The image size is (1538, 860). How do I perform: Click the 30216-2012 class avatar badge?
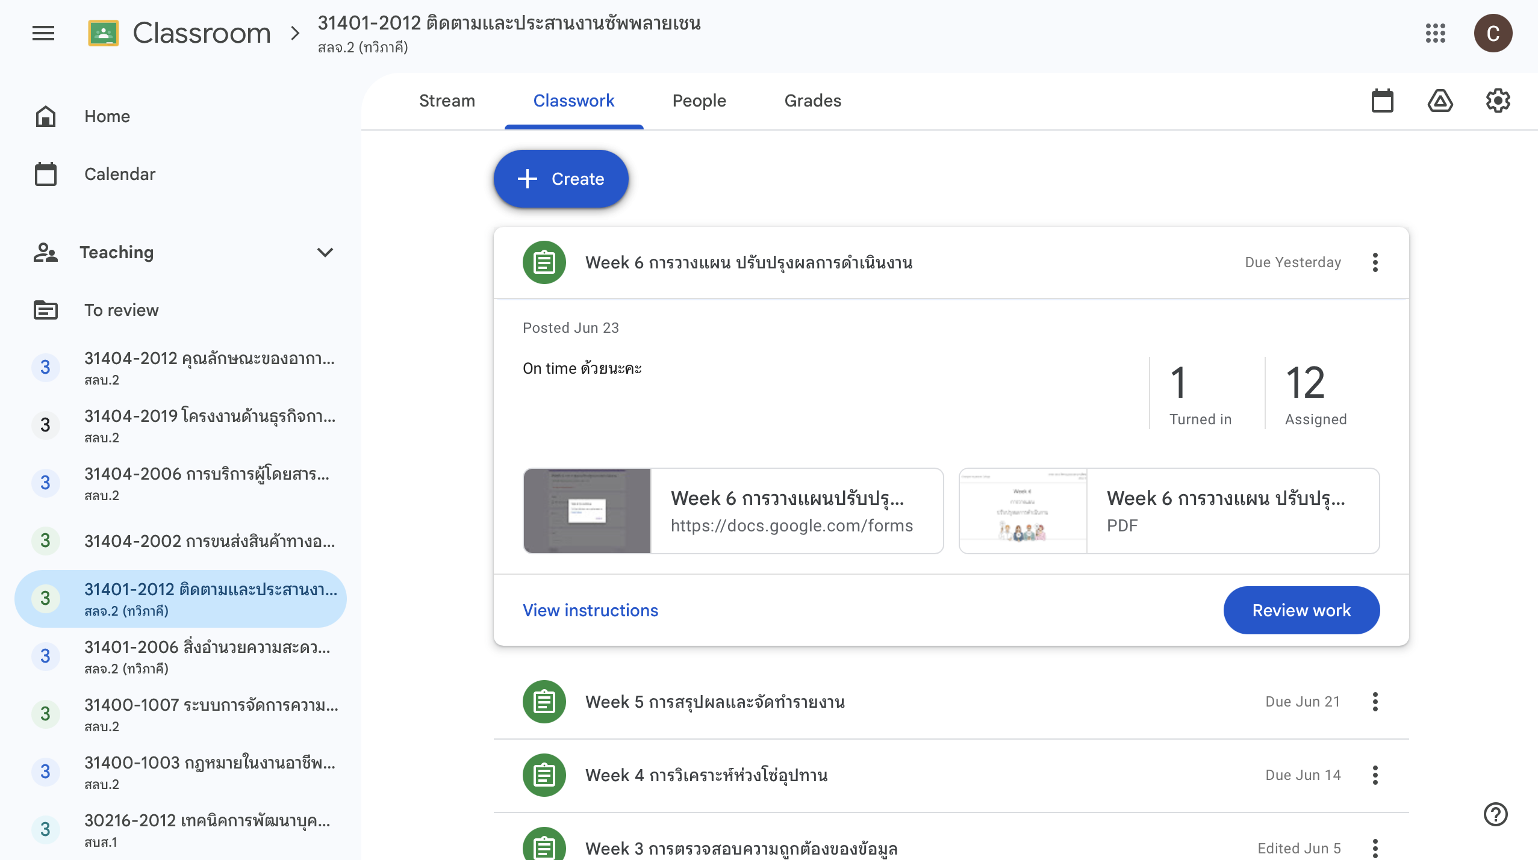pos(46,829)
